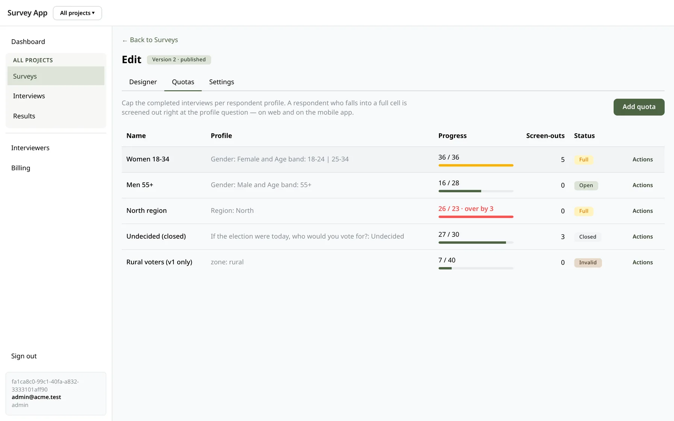674x421 pixels.
Task: Open Actions for Women 18-34 quota
Action: coord(643,159)
